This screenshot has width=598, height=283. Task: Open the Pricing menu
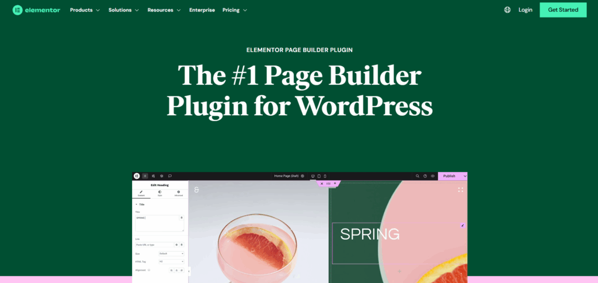pos(235,11)
